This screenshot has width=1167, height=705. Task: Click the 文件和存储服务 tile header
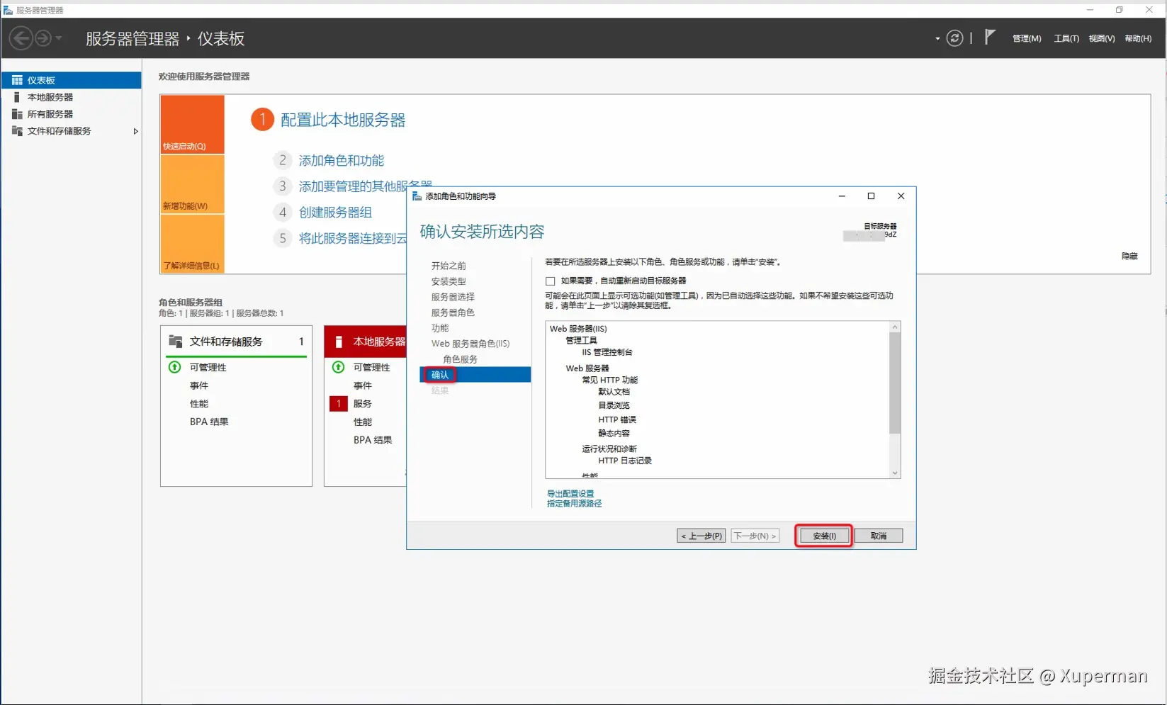(x=236, y=342)
